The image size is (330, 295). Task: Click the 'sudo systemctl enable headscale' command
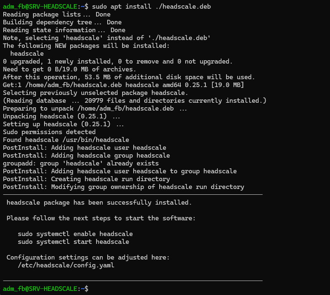tap(75, 234)
